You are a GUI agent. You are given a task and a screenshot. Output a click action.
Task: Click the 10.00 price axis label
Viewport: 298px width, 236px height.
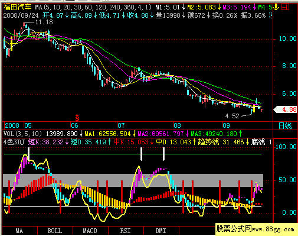tap(287, 38)
